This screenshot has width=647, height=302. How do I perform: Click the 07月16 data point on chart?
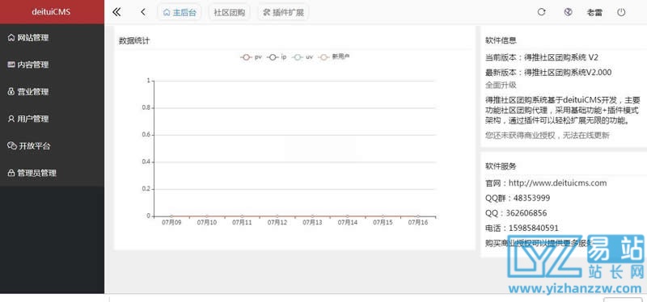point(417,216)
